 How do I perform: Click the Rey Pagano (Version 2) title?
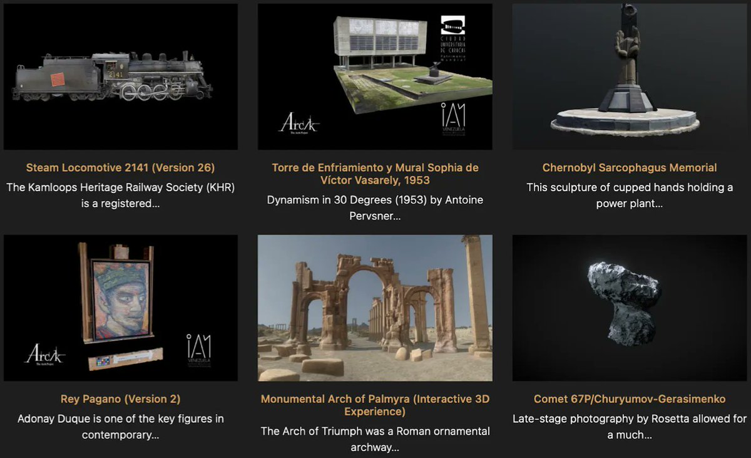coord(121,399)
